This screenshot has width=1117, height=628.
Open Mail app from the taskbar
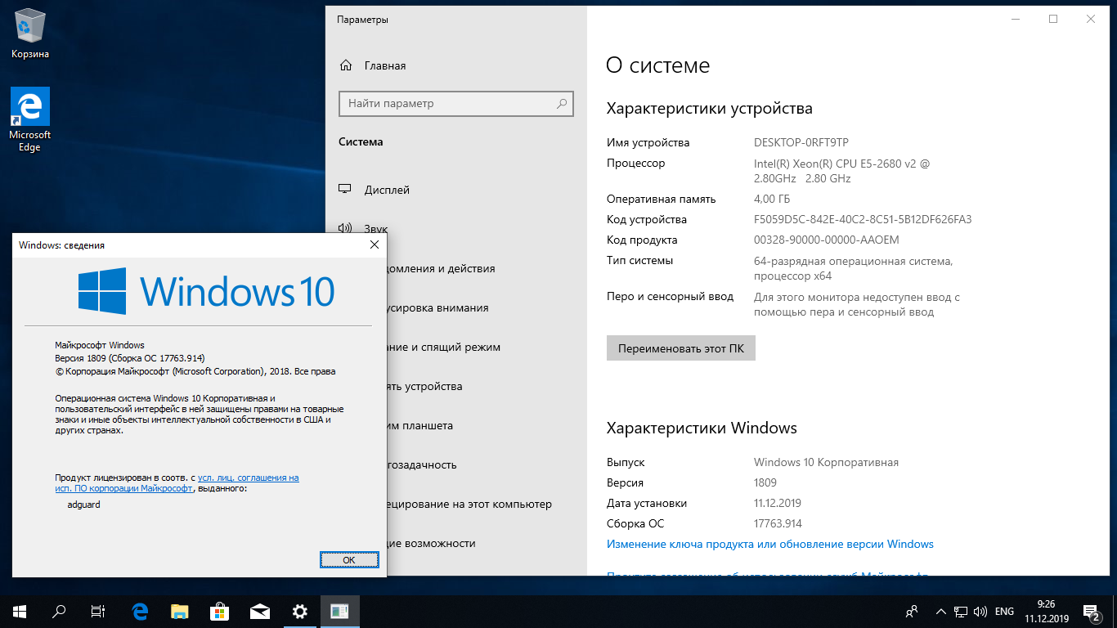pyautogui.click(x=260, y=611)
